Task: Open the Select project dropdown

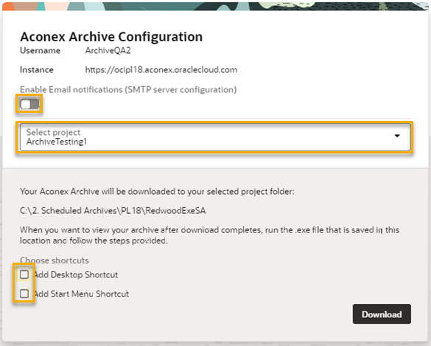Action: tap(215, 136)
